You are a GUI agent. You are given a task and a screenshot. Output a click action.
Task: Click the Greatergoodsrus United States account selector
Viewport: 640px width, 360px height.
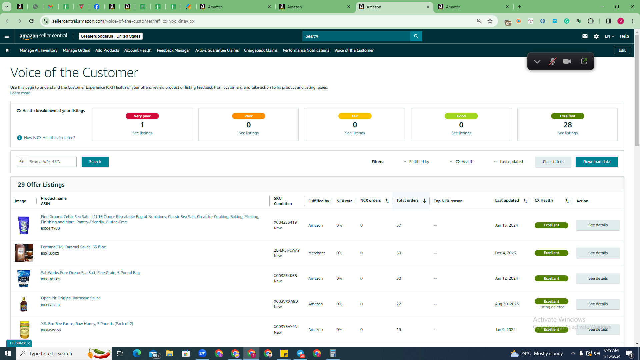tap(111, 36)
